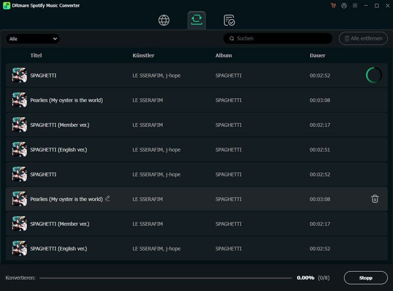Open the account profile icon

pyautogui.click(x=344, y=5)
